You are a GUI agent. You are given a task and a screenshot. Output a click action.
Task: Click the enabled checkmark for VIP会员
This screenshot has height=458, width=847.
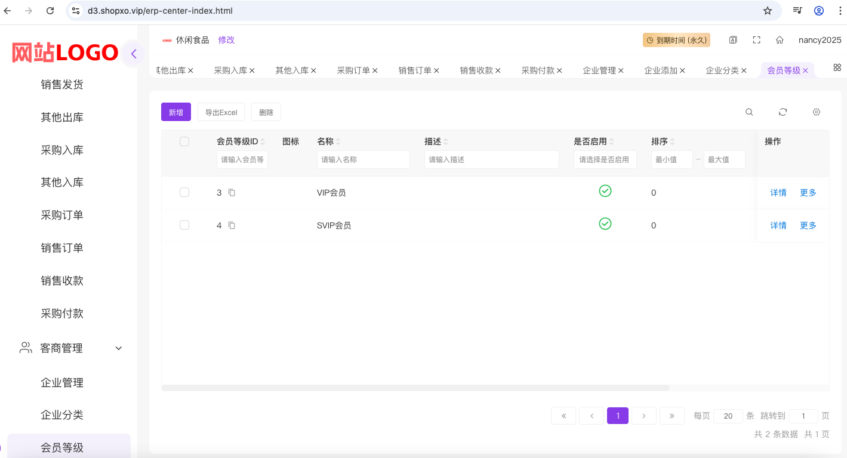(x=605, y=191)
